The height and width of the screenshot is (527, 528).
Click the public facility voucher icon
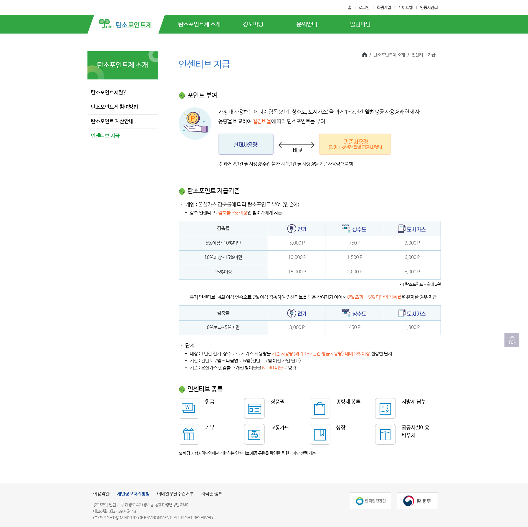[x=385, y=434]
